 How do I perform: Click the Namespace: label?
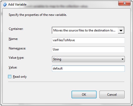tap(17, 48)
